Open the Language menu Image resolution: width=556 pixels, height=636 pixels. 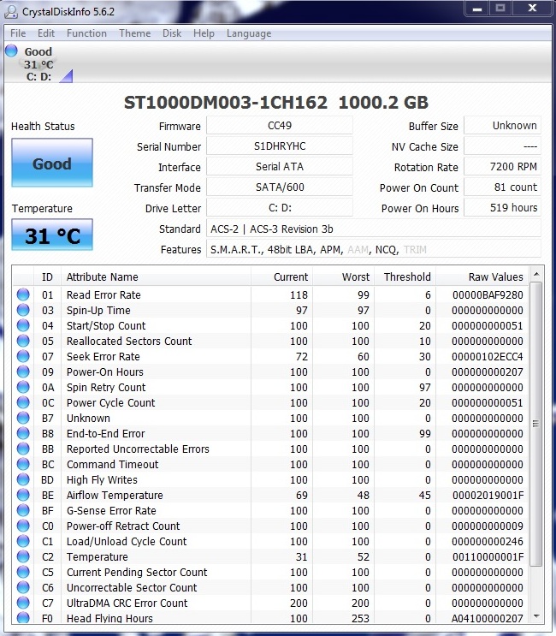tap(249, 33)
